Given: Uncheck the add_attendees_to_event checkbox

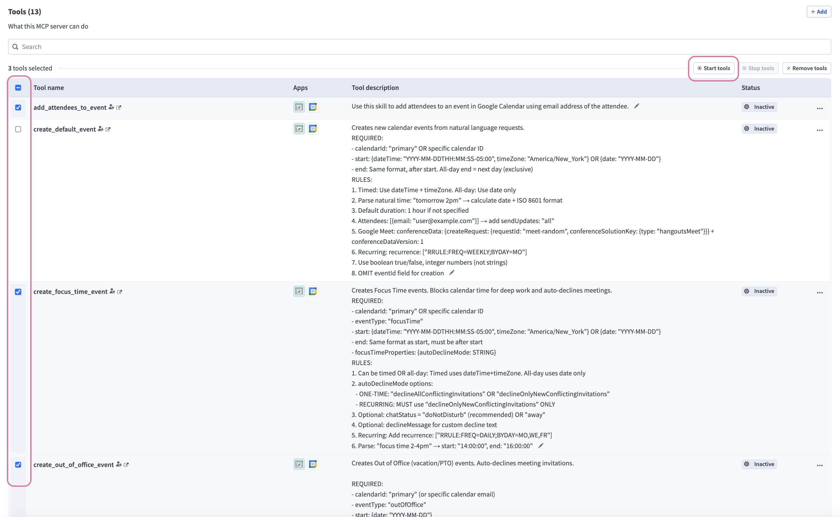Looking at the screenshot, I should point(18,108).
